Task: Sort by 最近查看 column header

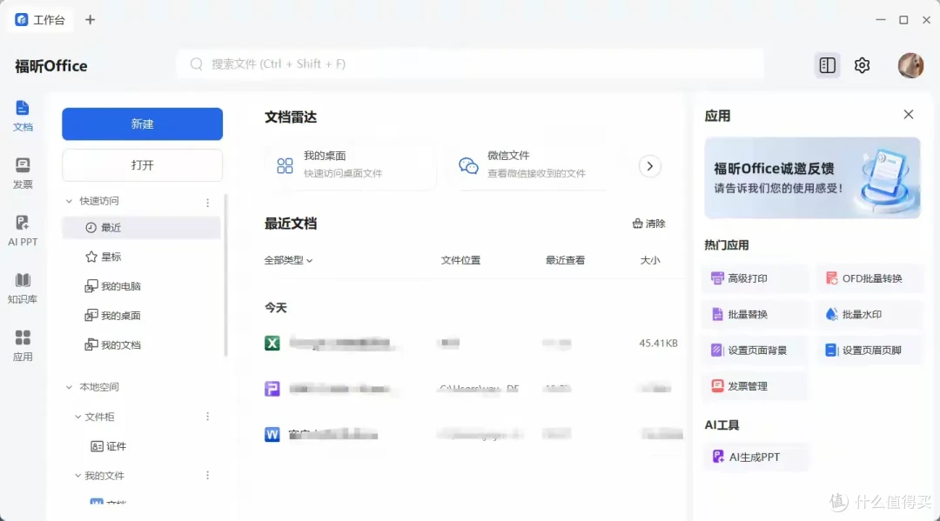Action: tap(565, 261)
